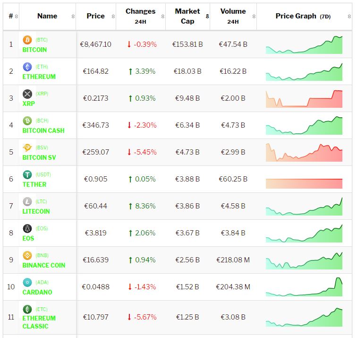Sort by rank number column header
This screenshot has width=357, height=338.
click(11, 16)
